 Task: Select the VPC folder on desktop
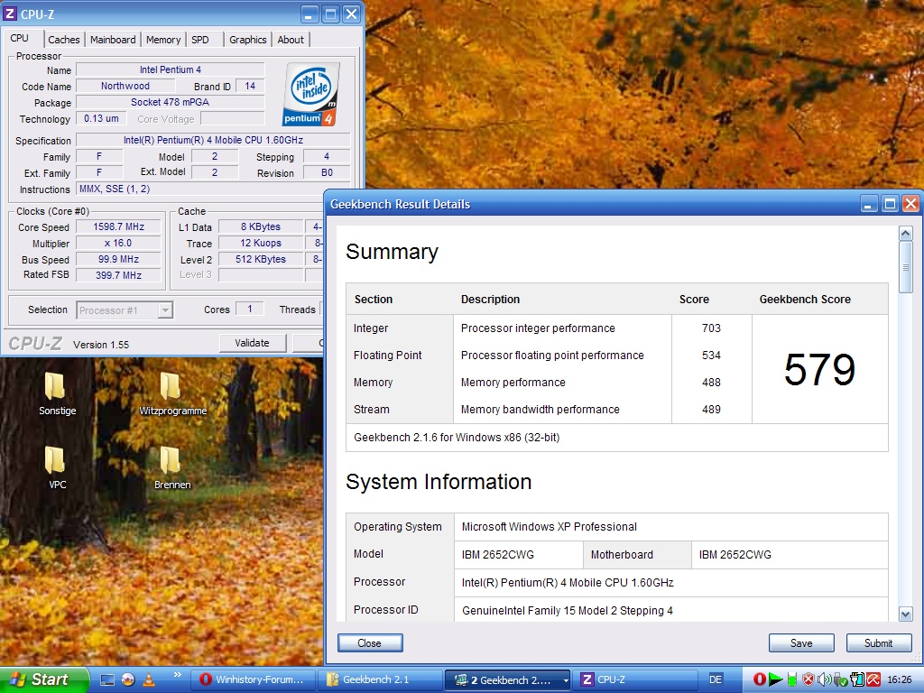[x=56, y=461]
